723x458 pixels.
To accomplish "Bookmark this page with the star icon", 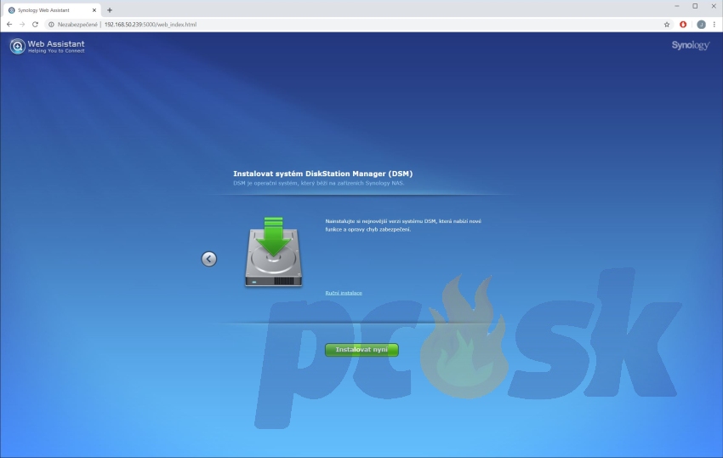I will [667, 25].
